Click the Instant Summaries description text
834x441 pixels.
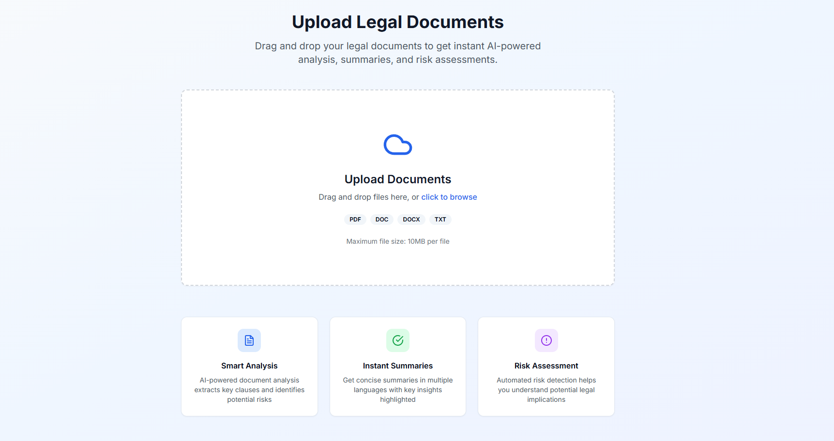tap(397, 390)
